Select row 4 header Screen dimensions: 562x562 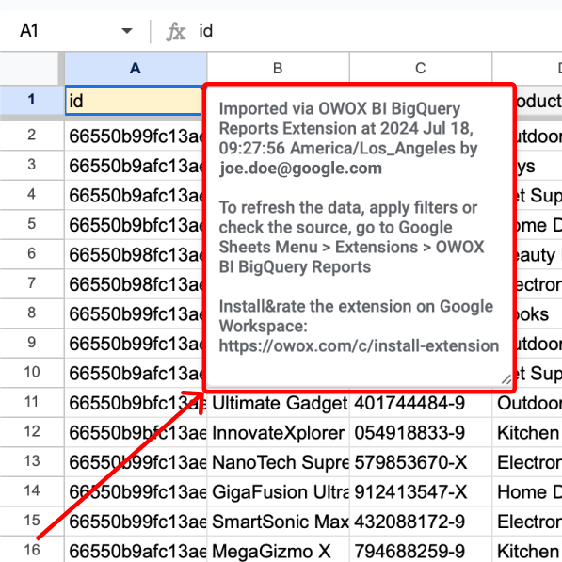coord(32,195)
